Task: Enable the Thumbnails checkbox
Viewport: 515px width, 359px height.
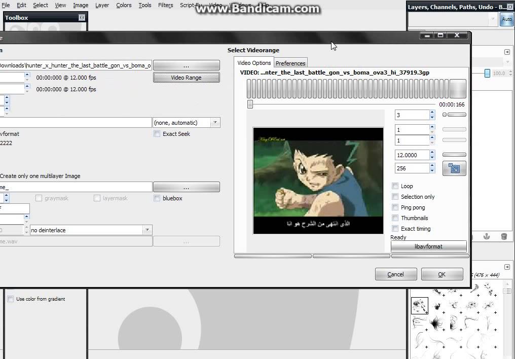Action: point(395,218)
